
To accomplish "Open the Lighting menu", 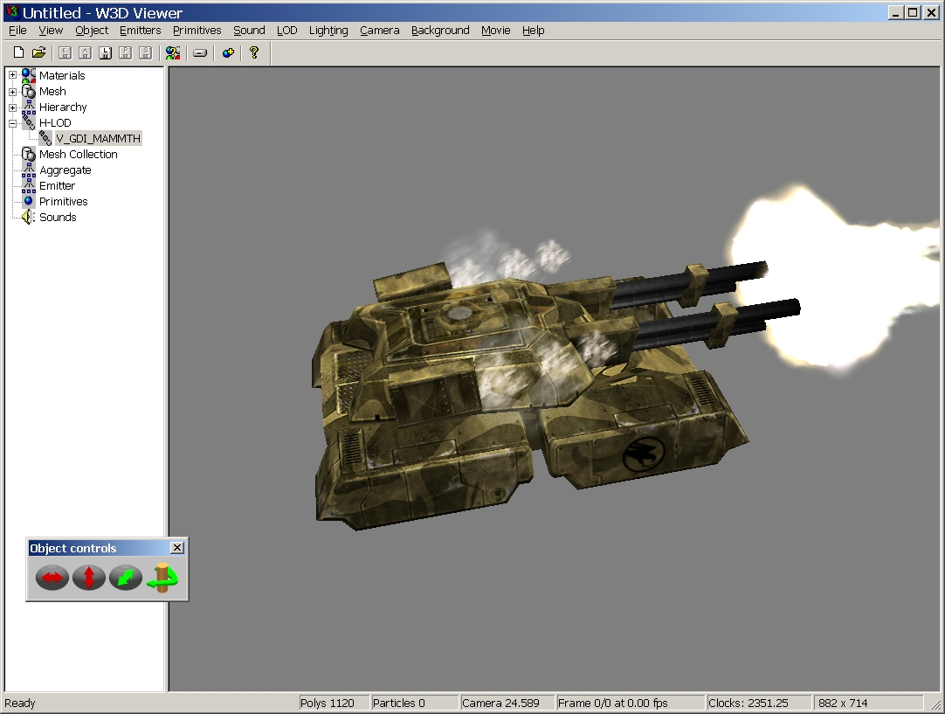I will [328, 31].
